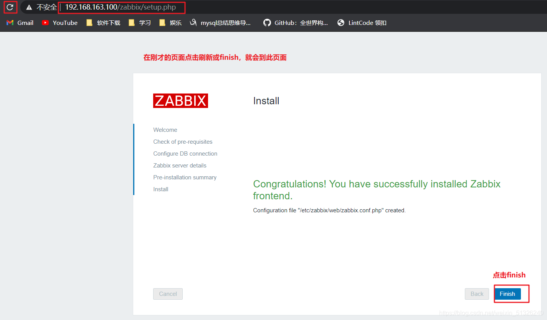
Task: Reload the page with the refresh icon
Action: pyautogui.click(x=10, y=7)
